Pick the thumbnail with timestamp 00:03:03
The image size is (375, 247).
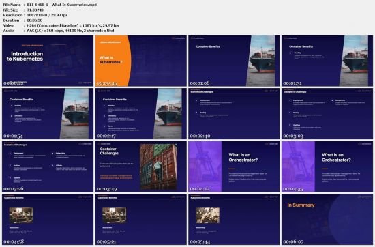[x=327, y=114]
